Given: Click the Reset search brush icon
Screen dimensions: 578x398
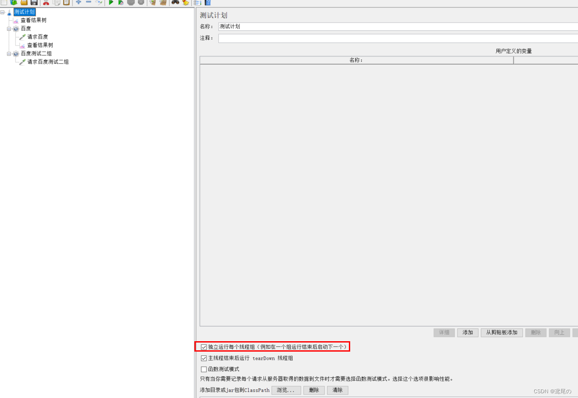Looking at the screenshot, I should [x=185, y=2].
